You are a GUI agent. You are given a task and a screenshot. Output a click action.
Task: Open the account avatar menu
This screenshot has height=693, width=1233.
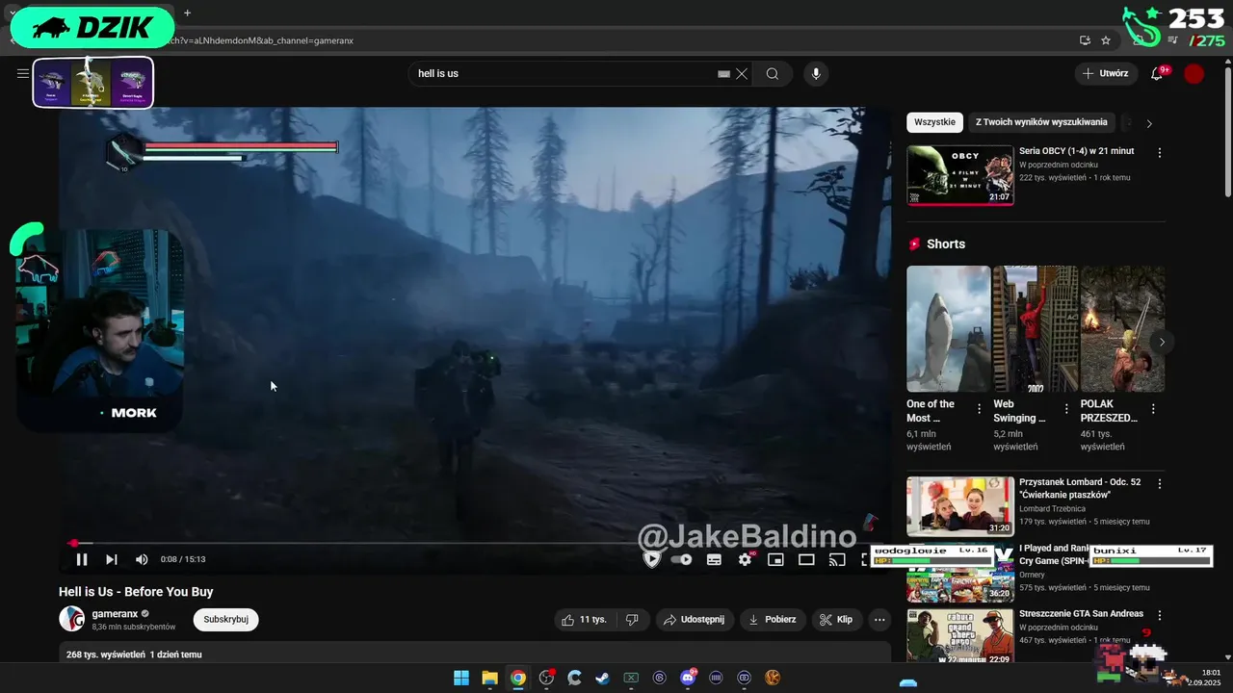coord(1194,74)
